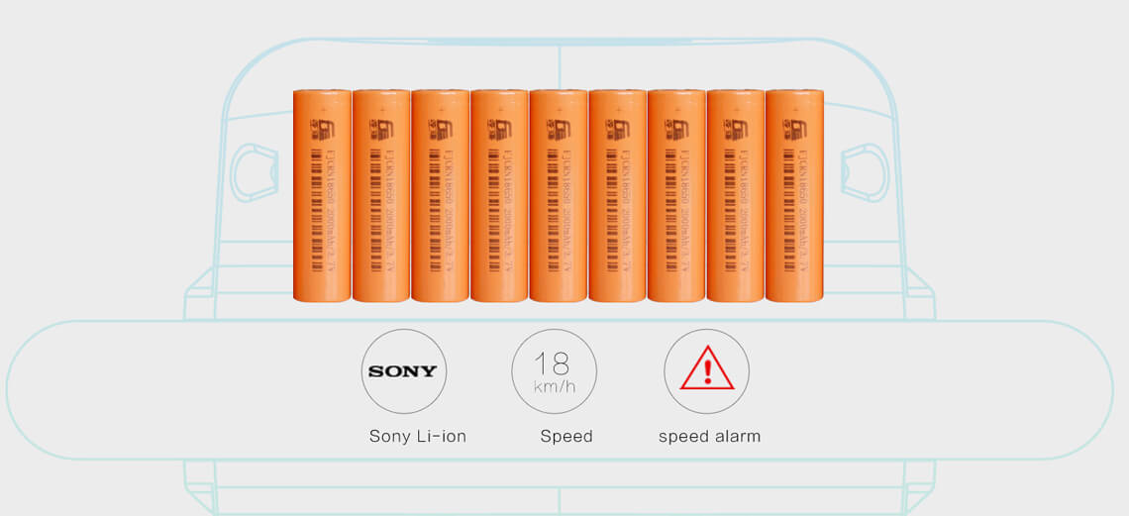Click the "Sony Li-ion" text label

point(418,436)
